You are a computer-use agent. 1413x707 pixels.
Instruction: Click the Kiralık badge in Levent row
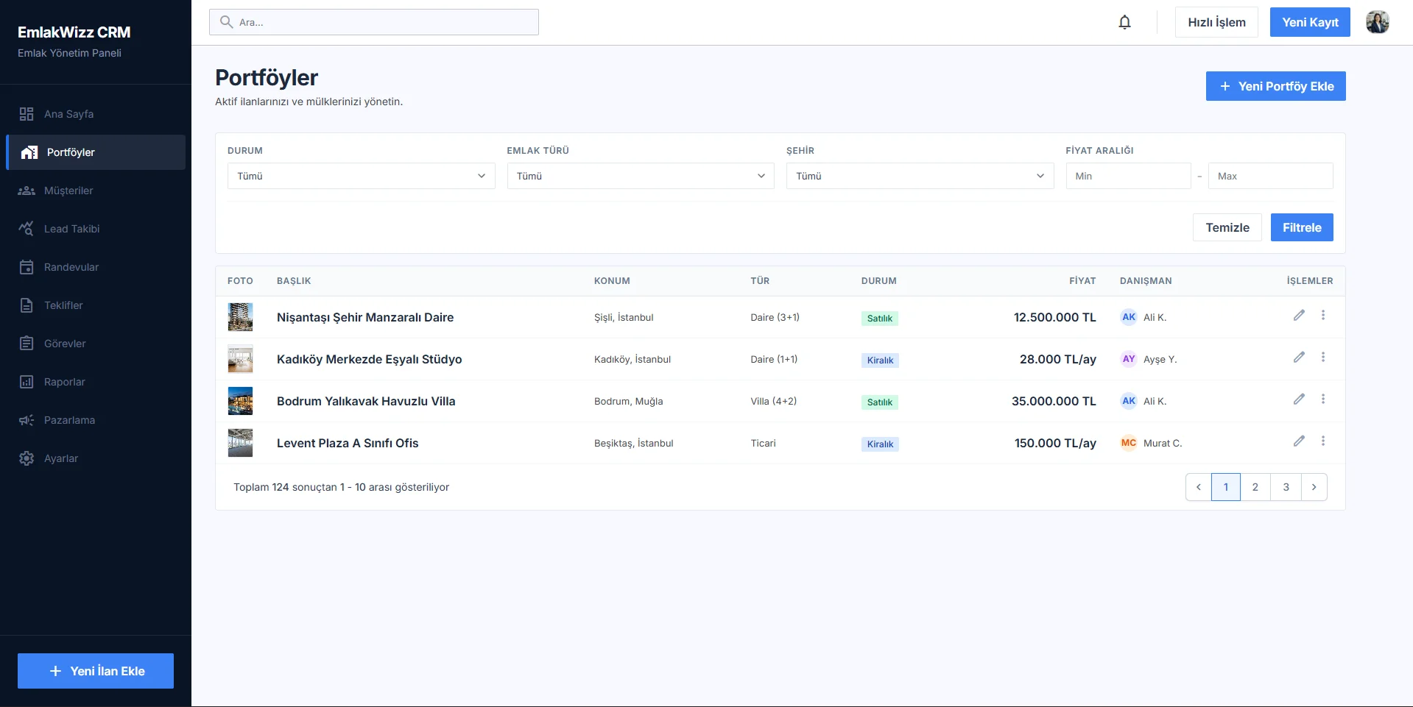pos(880,444)
